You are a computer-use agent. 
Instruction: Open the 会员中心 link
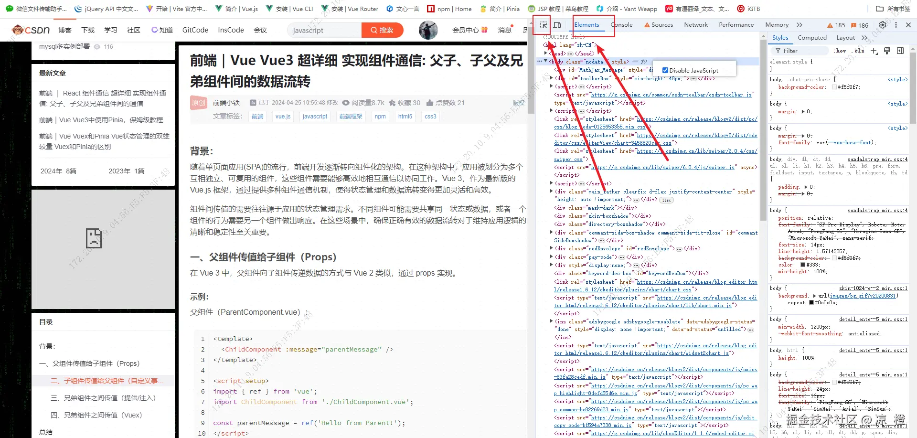coord(470,30)
